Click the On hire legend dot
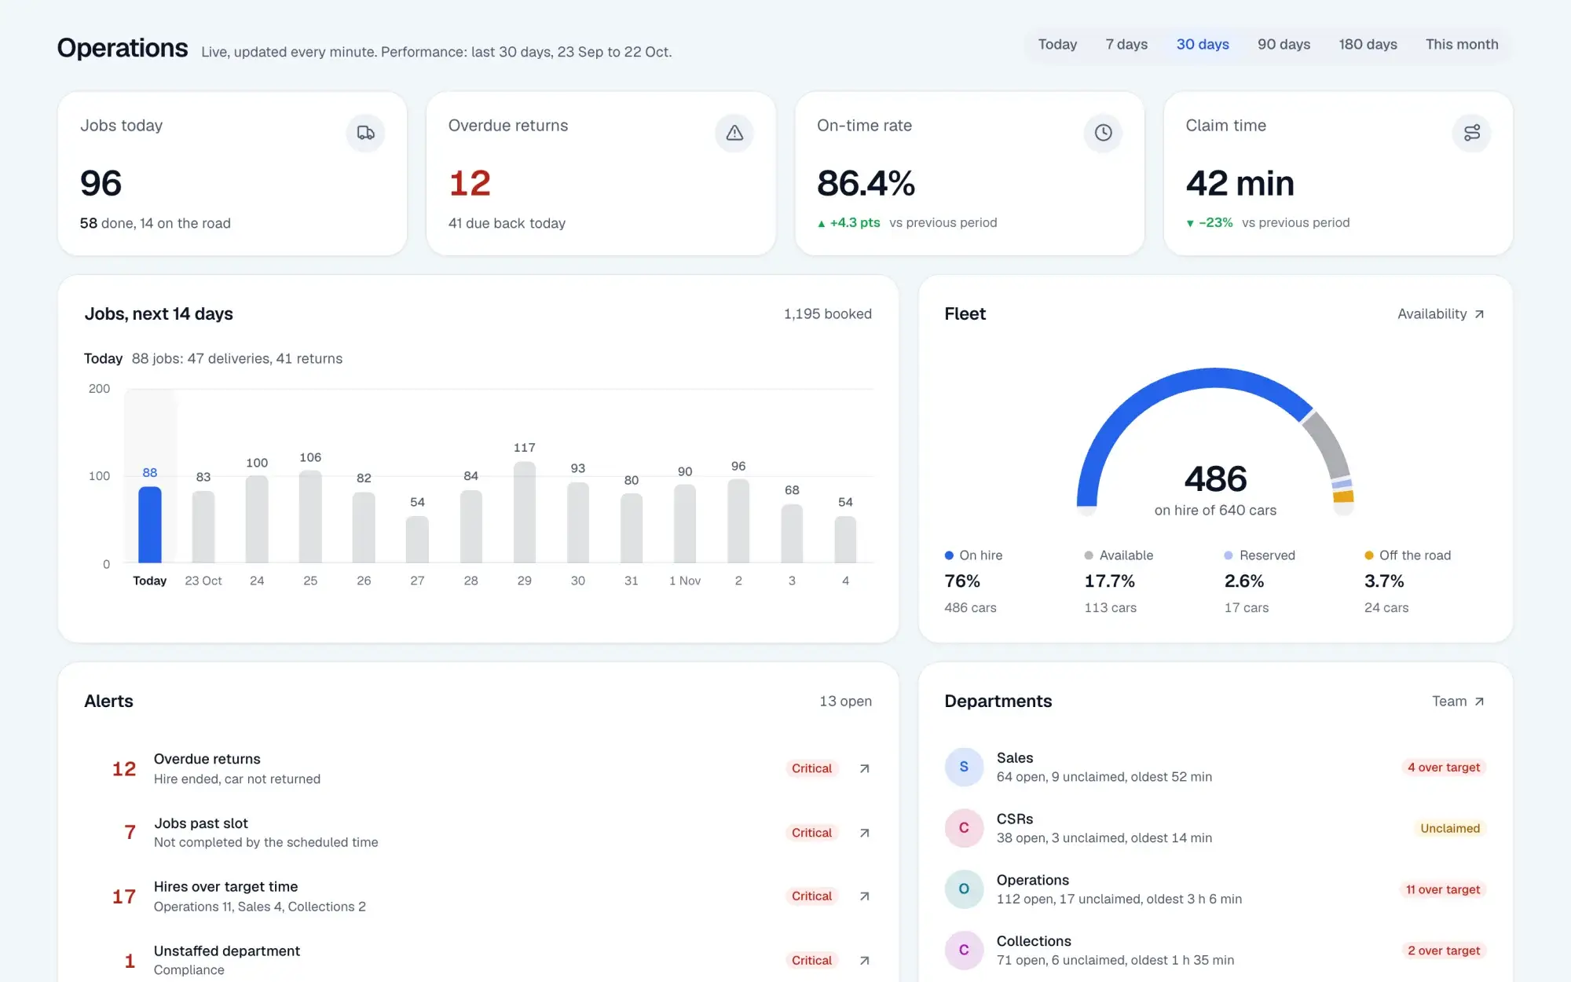 949,555
